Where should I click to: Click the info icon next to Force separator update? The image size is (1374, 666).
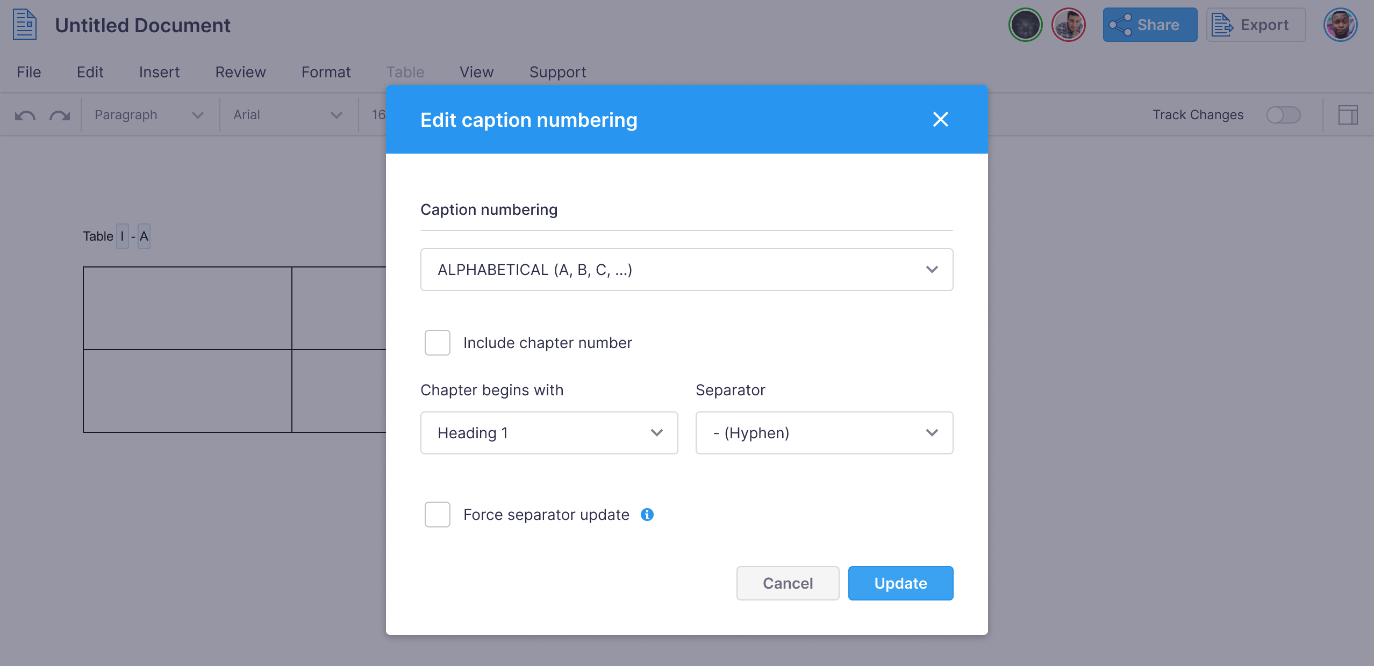click(x=647, y=515)
